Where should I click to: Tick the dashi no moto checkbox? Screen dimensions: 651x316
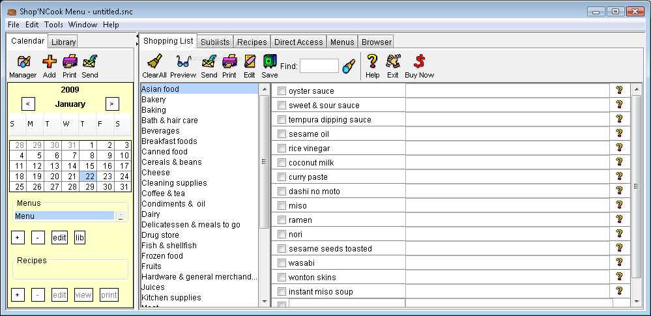point(282,192)
